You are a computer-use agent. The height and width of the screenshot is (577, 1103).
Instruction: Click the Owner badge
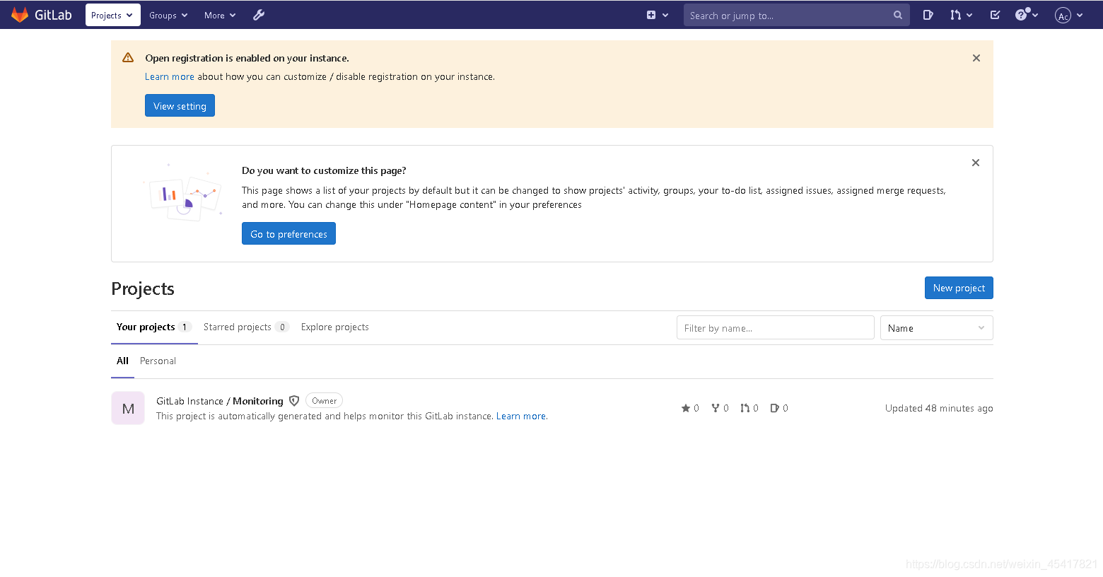pos(325,400)
